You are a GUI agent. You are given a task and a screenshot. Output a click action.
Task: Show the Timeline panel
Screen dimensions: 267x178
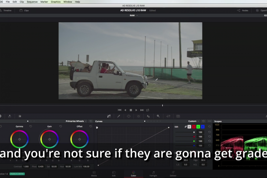tap(6, 10)
